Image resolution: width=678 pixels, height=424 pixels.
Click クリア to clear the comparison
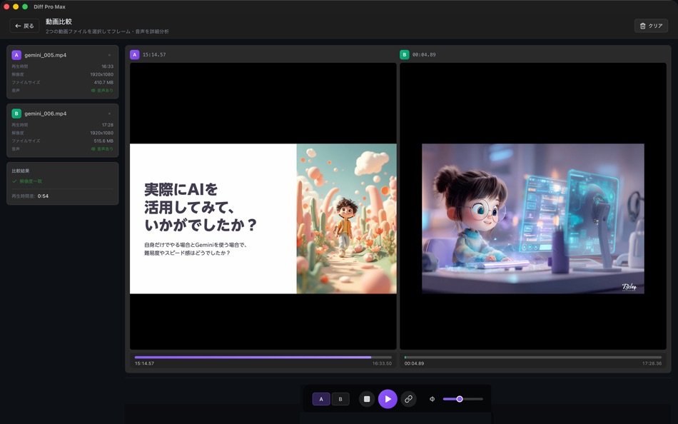point(652,25)
